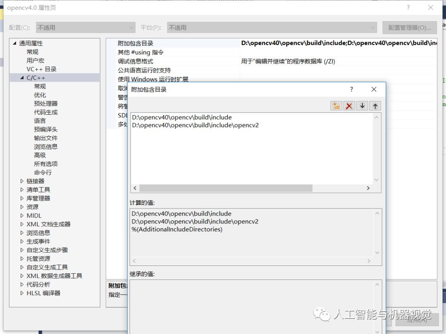Move line down with arrow icon

[362, 106]
